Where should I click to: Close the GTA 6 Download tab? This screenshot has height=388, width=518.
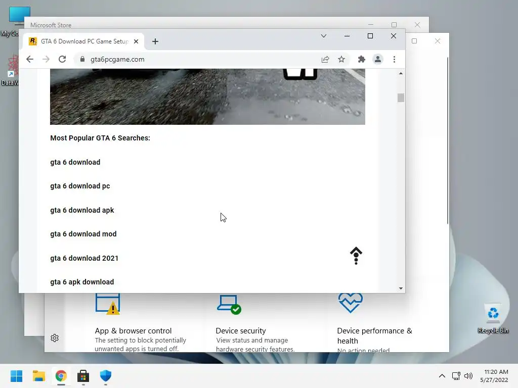136,41
